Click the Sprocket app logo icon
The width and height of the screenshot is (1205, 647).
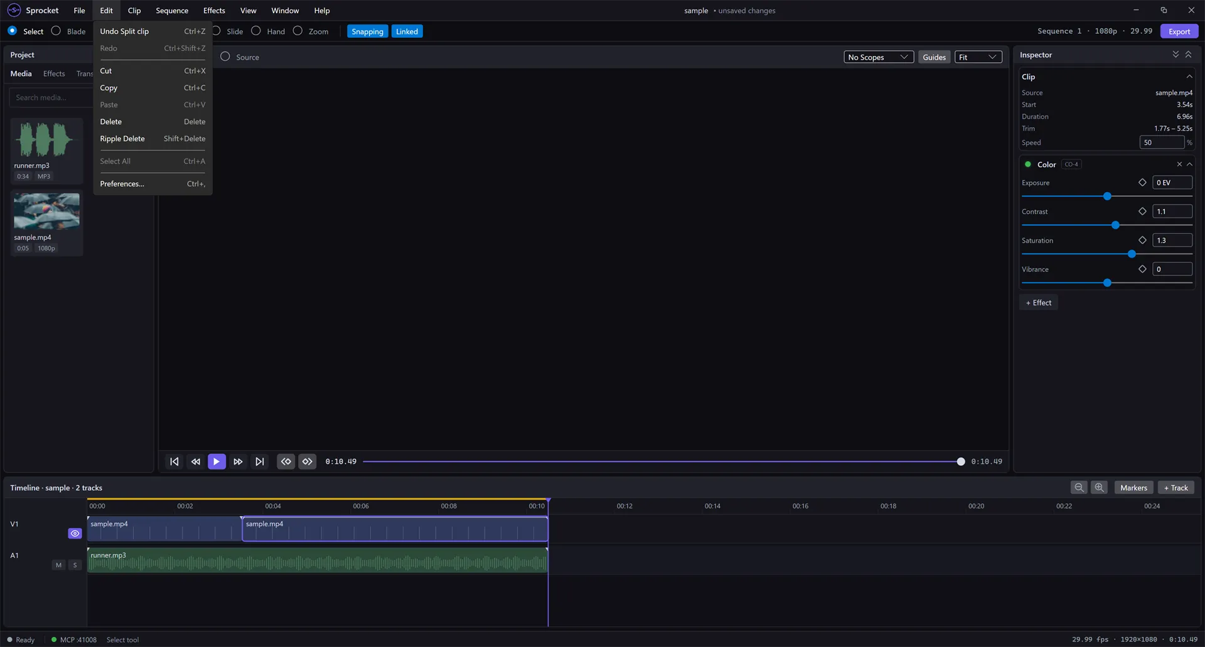14,10
